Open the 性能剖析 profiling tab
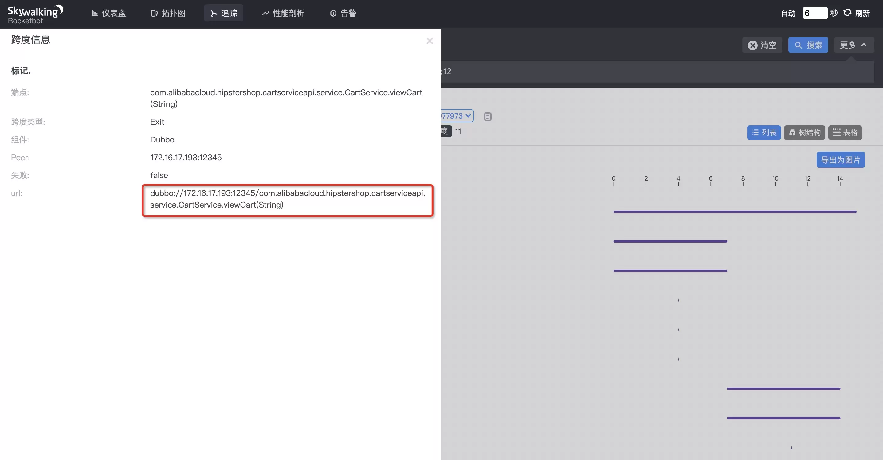Image resolution: width=883 pixels, height=460 pixels. click(283, 13)
